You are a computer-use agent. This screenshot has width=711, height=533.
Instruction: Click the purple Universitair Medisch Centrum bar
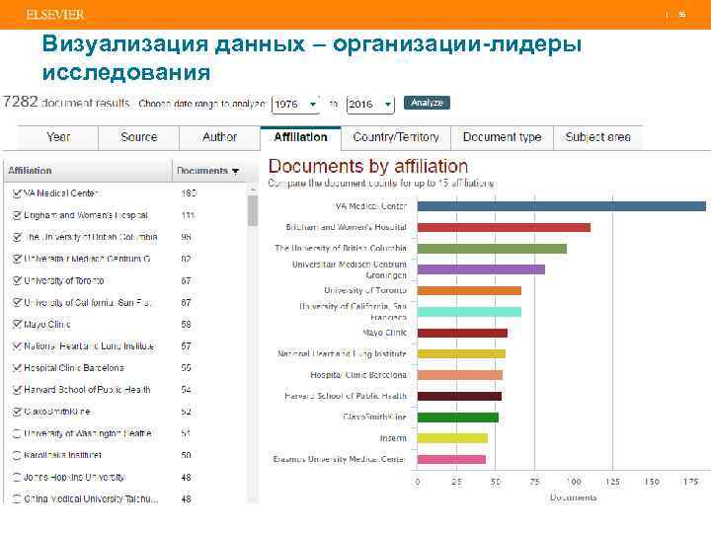point(481,269)
